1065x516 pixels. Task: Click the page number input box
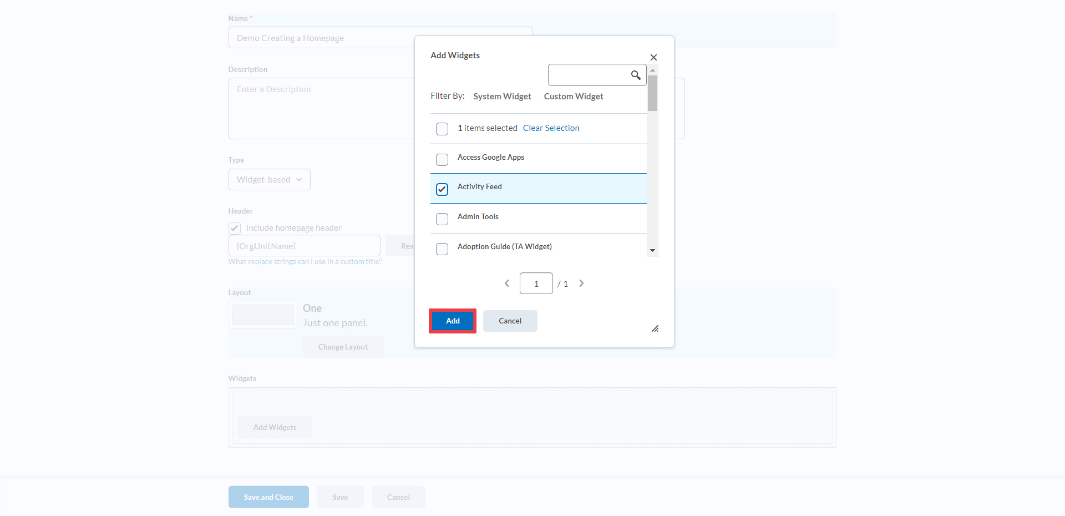(536, 284)
